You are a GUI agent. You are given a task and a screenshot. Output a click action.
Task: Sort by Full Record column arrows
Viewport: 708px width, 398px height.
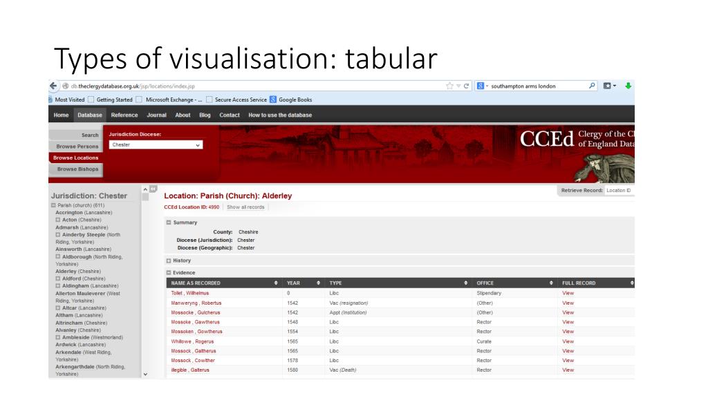click(632, 283)
